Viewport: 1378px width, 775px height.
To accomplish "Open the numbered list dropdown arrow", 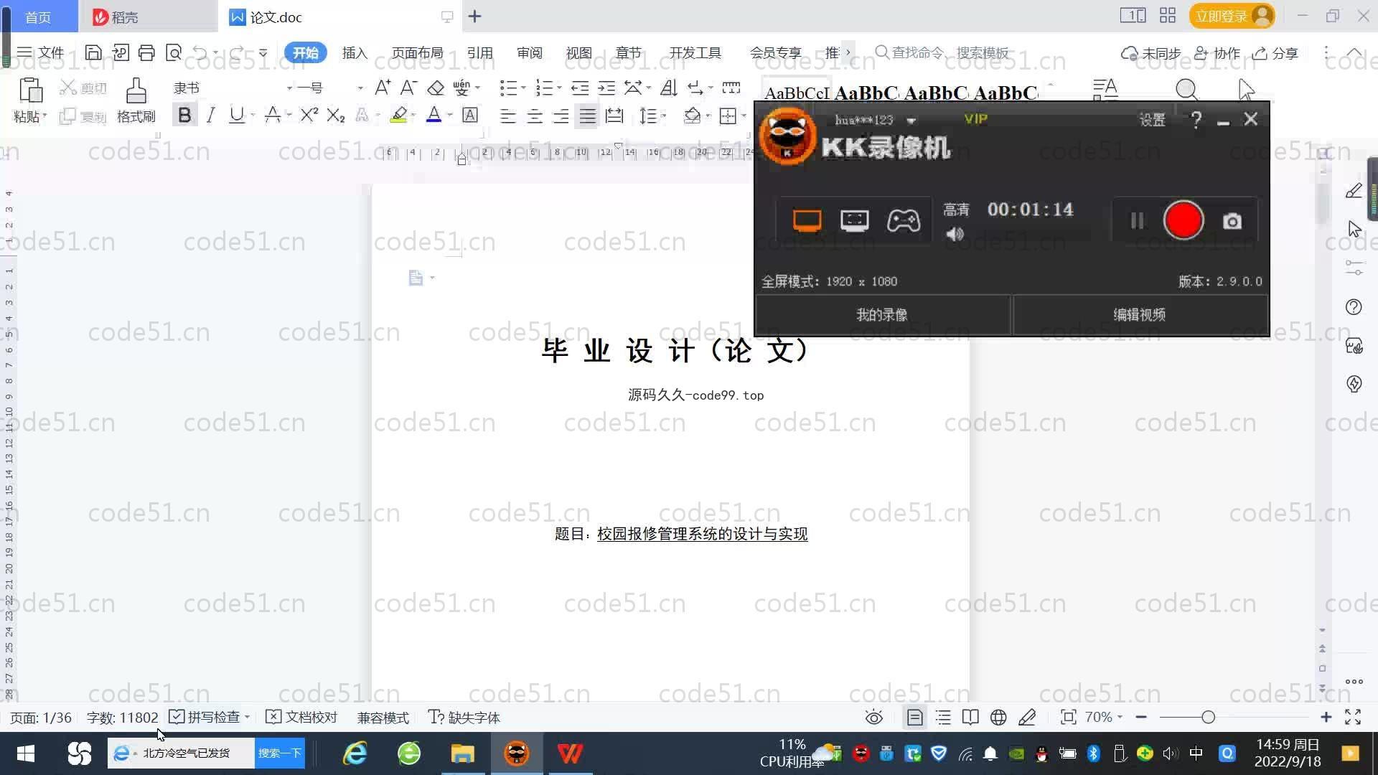I will pos(559,88).
